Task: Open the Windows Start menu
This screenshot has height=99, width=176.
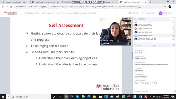Action: pyautogui.click(x=3, y=97)
